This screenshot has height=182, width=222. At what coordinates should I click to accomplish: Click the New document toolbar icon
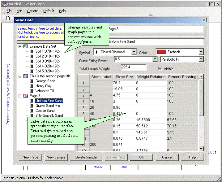point(8,18)
